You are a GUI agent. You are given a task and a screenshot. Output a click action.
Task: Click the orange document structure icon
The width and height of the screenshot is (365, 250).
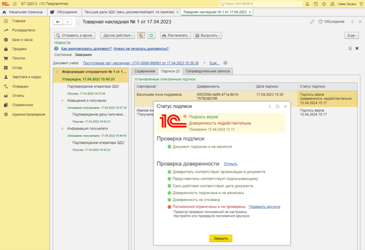point(141,36)
